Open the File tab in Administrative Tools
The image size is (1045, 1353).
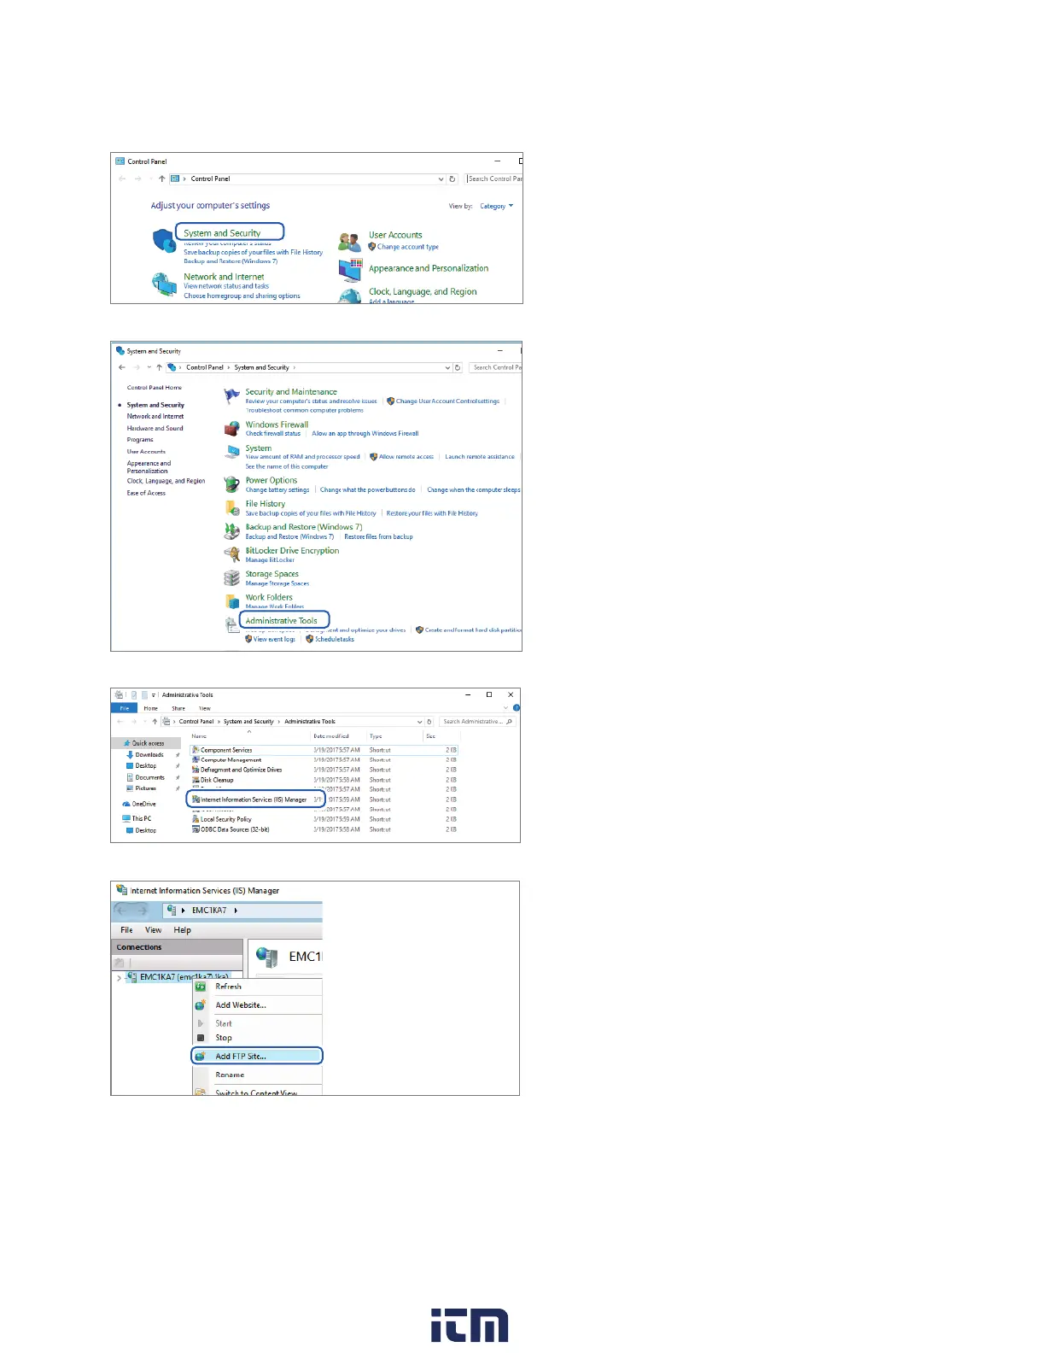pyautogui.click(x=125, y=708)
